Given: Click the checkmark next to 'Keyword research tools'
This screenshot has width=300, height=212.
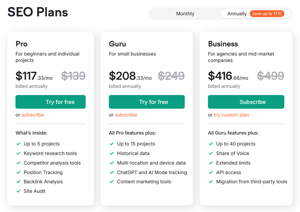Looking at the screenshot, I should click(18, 153).
